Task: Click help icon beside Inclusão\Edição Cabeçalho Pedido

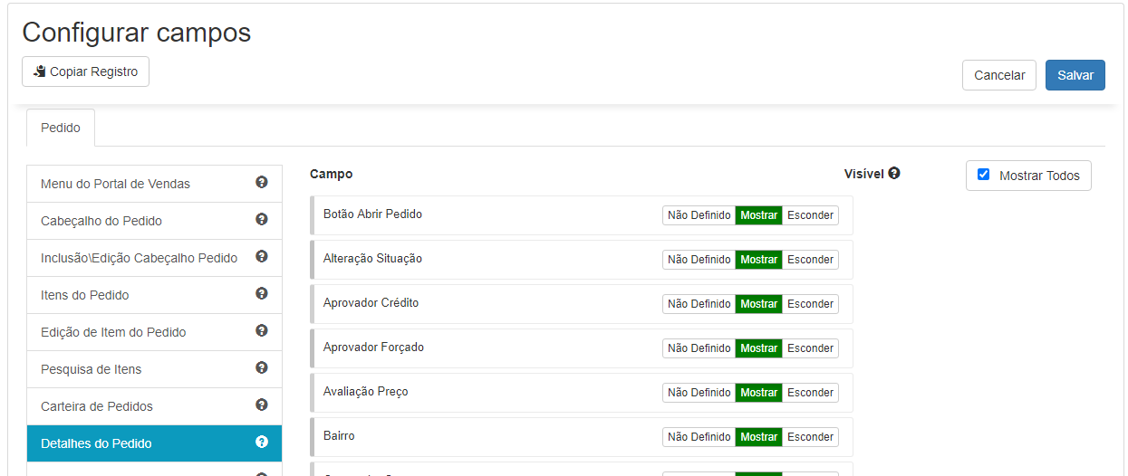Action: 262,257
